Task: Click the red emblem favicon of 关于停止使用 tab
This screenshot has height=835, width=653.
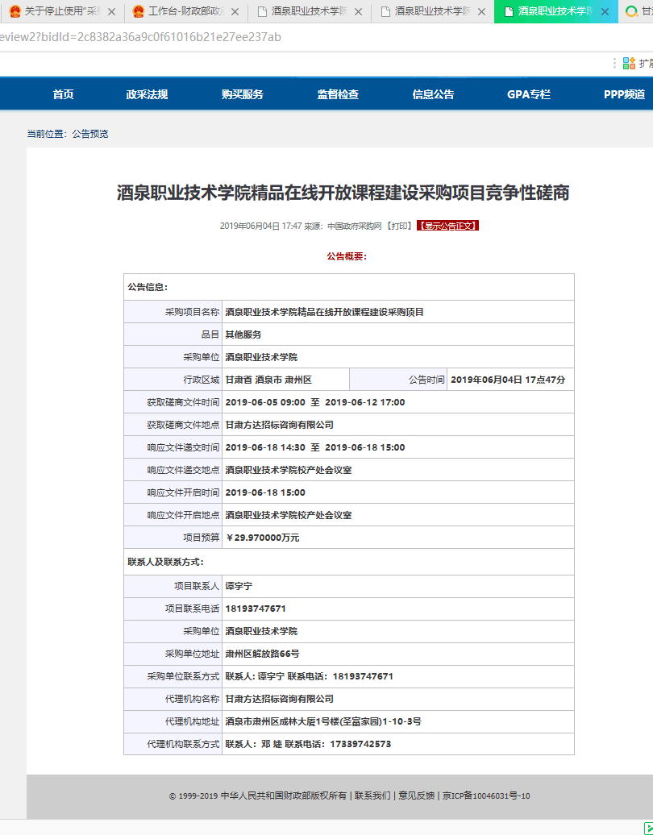Action: pos(15,12)
